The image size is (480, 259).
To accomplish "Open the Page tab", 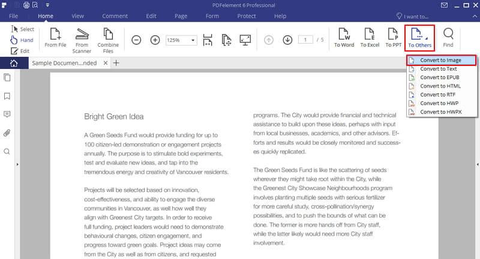I will tap(181, 16).
